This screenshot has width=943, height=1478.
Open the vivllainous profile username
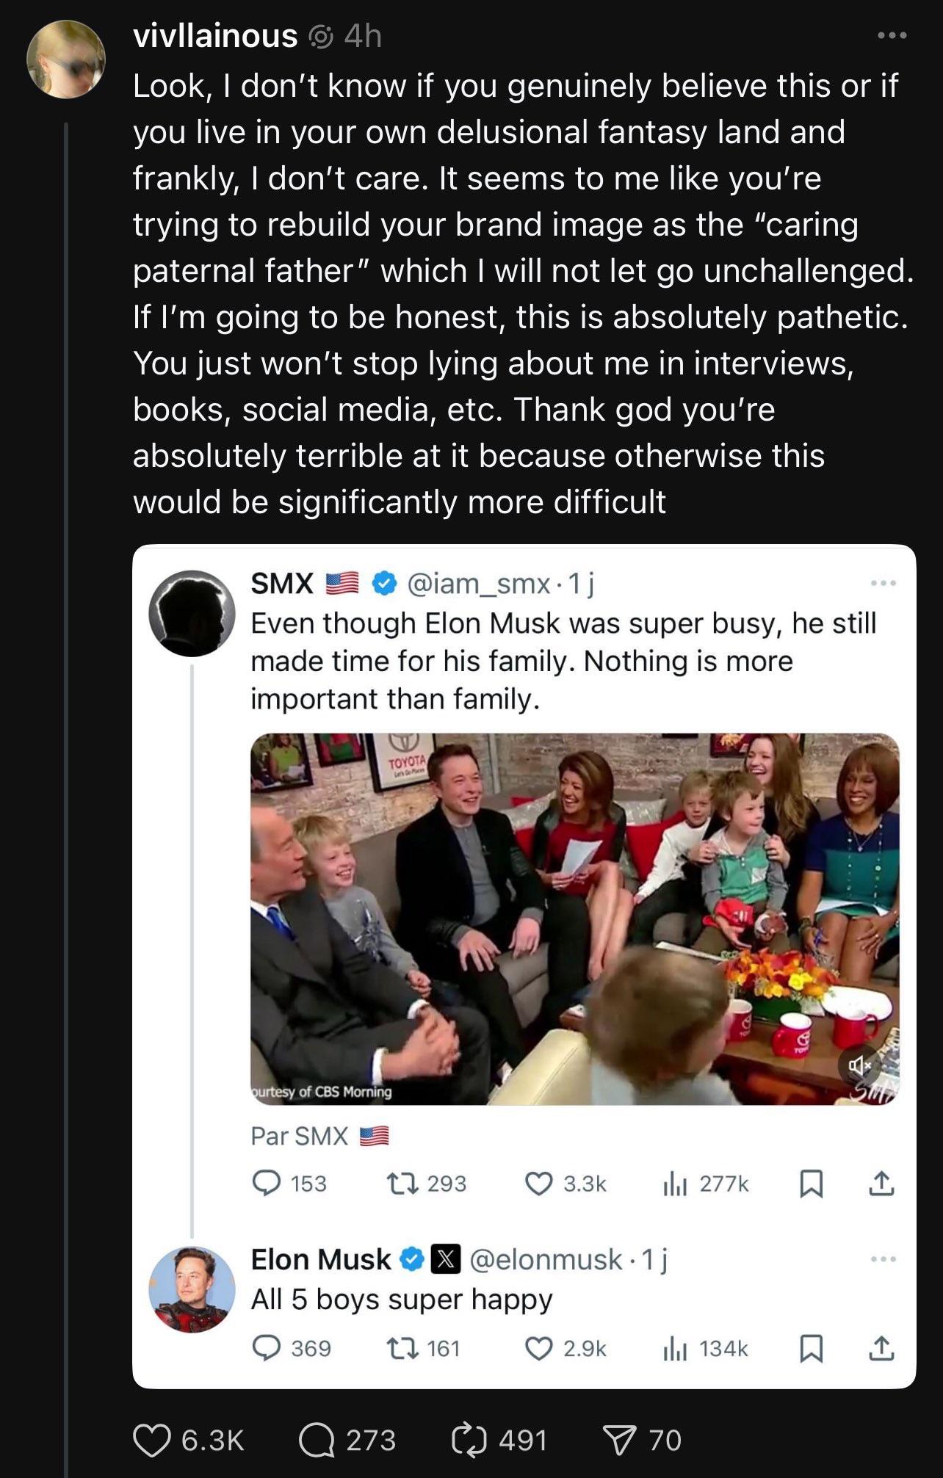point(215,36)
